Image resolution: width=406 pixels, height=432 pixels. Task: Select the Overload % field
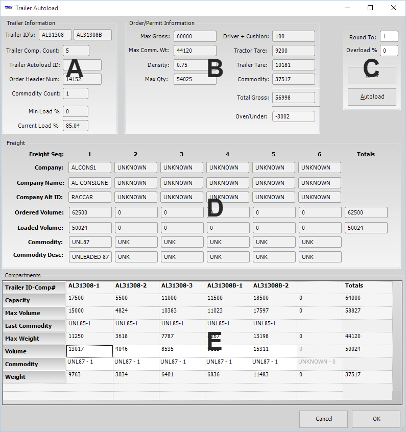point(389,51)
